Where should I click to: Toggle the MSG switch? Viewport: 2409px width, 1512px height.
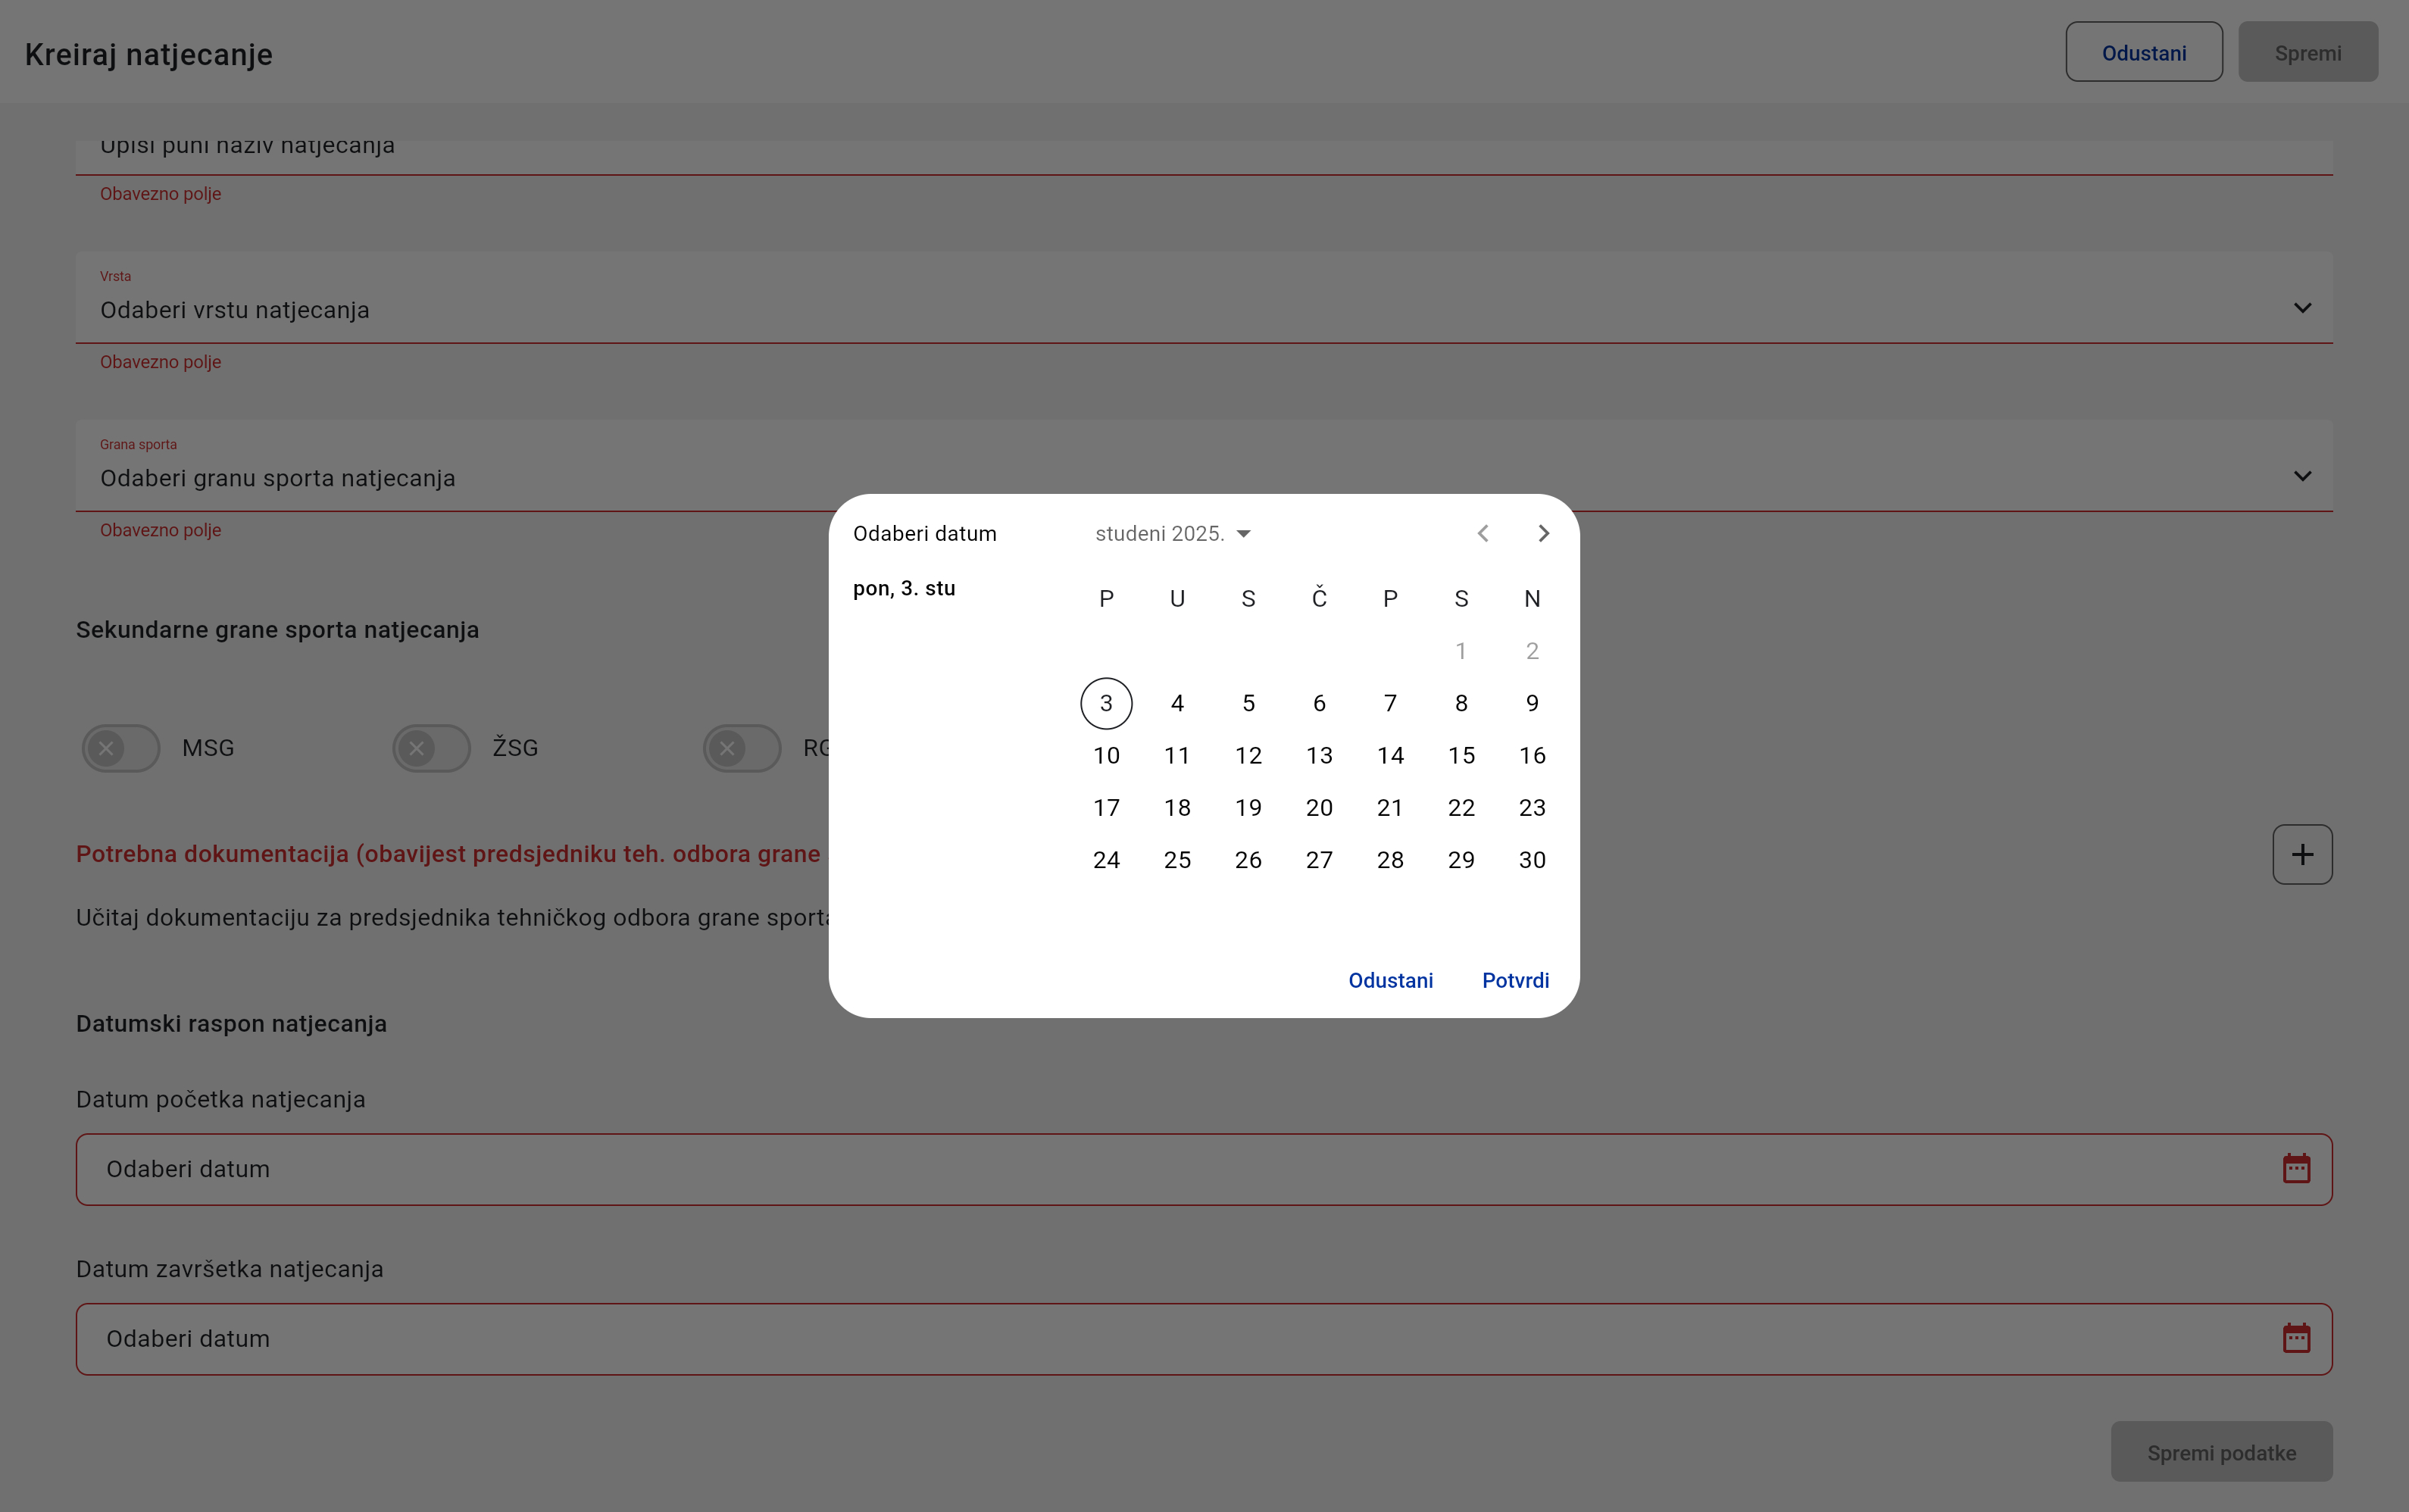(121, 748)
